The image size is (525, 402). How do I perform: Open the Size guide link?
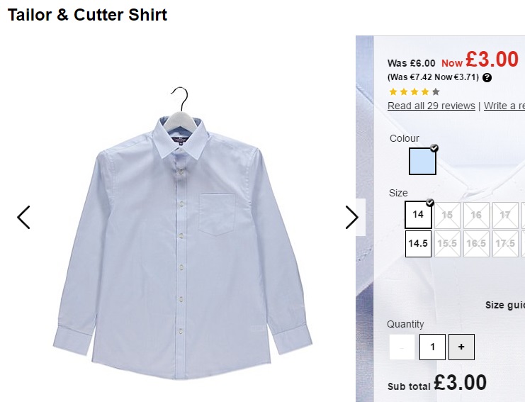pyautogui.click(x=505, y=305)
